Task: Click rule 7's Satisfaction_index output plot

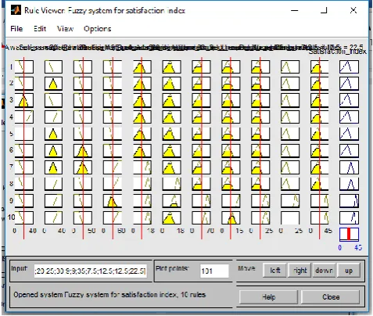Action: click(349, 167)
